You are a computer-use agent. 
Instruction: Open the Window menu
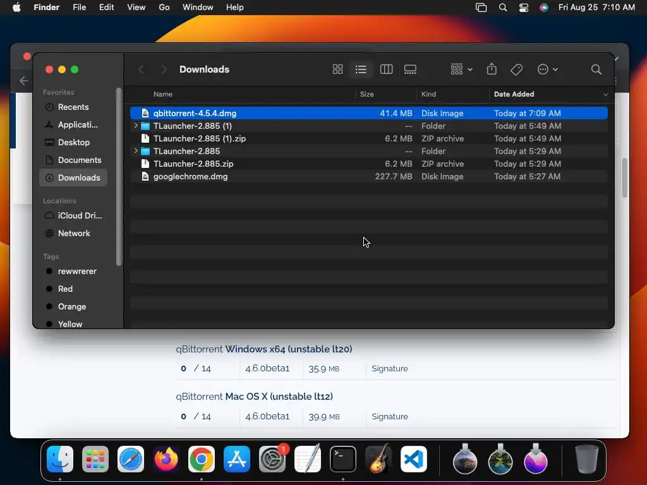click(x=198, y=8)
